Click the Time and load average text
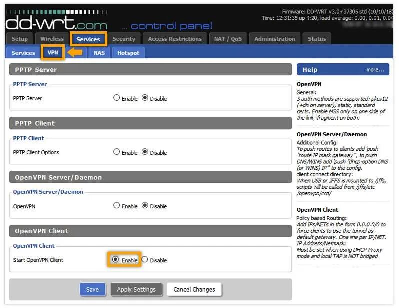 tap(327, 18)
